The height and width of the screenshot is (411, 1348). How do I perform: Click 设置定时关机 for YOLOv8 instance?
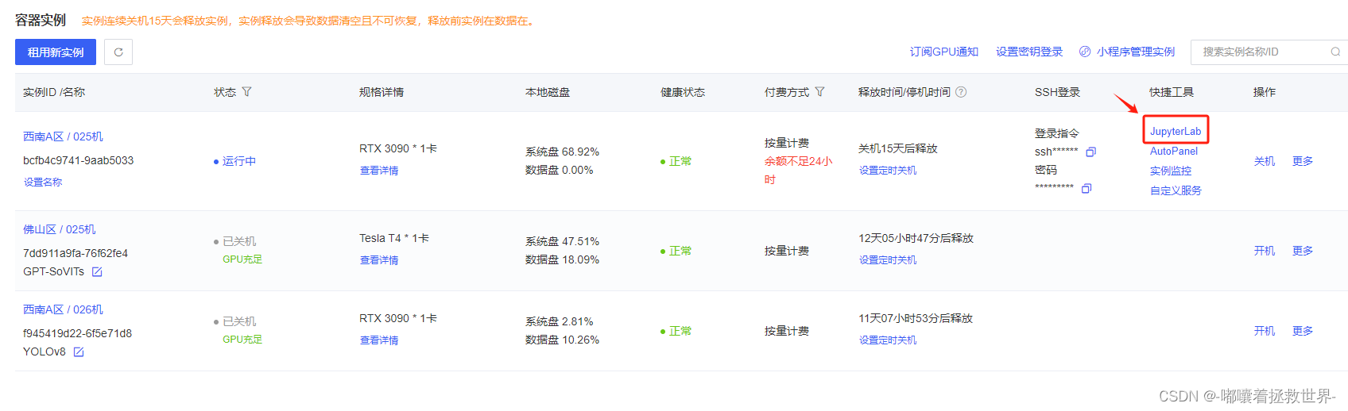[x=888, y=340]
